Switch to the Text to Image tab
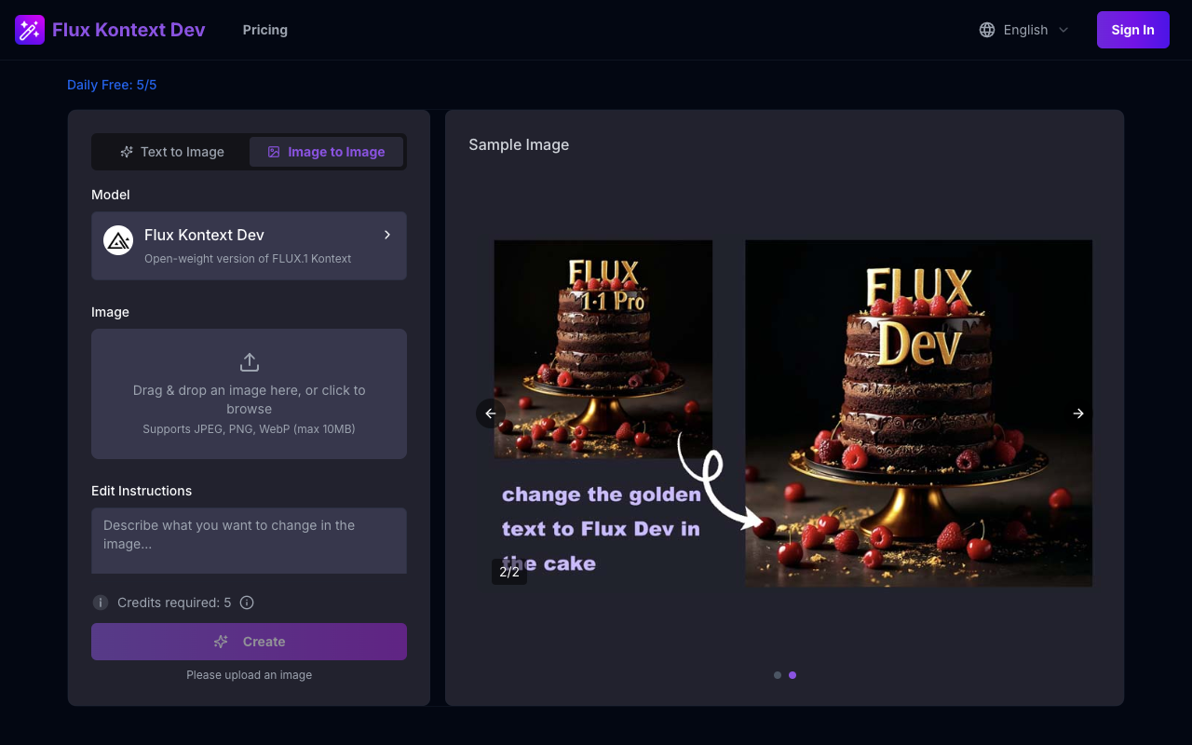The width and height of the screenshot is (1192, 745). point(171,151)
